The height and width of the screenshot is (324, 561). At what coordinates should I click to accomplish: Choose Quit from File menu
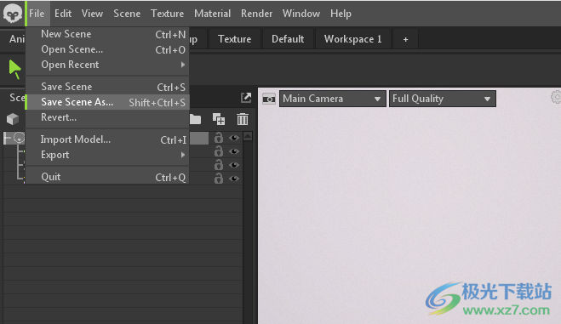107,177
